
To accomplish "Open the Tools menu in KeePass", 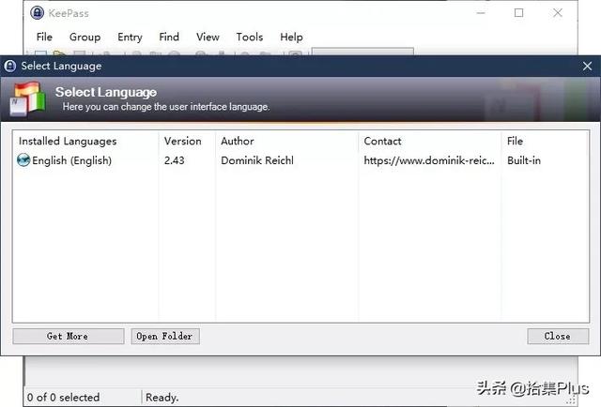I will pos(250,38).
